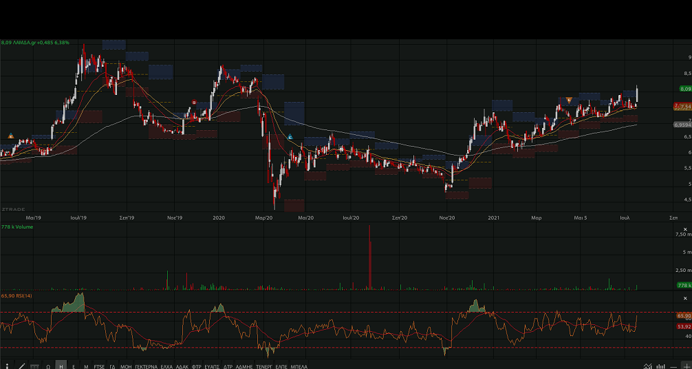Image resolution: width=692 pixels, height=369 pixels.
Task: Close the Volume panel
Action: tap(686, 229)
